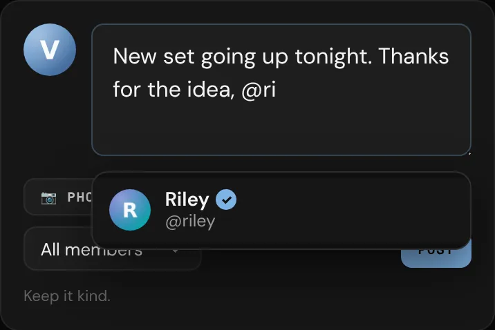The width and height of the screenshot is (495, 330).
Task: Click the "Keep it kind." hint text
Action: [67, 296]
